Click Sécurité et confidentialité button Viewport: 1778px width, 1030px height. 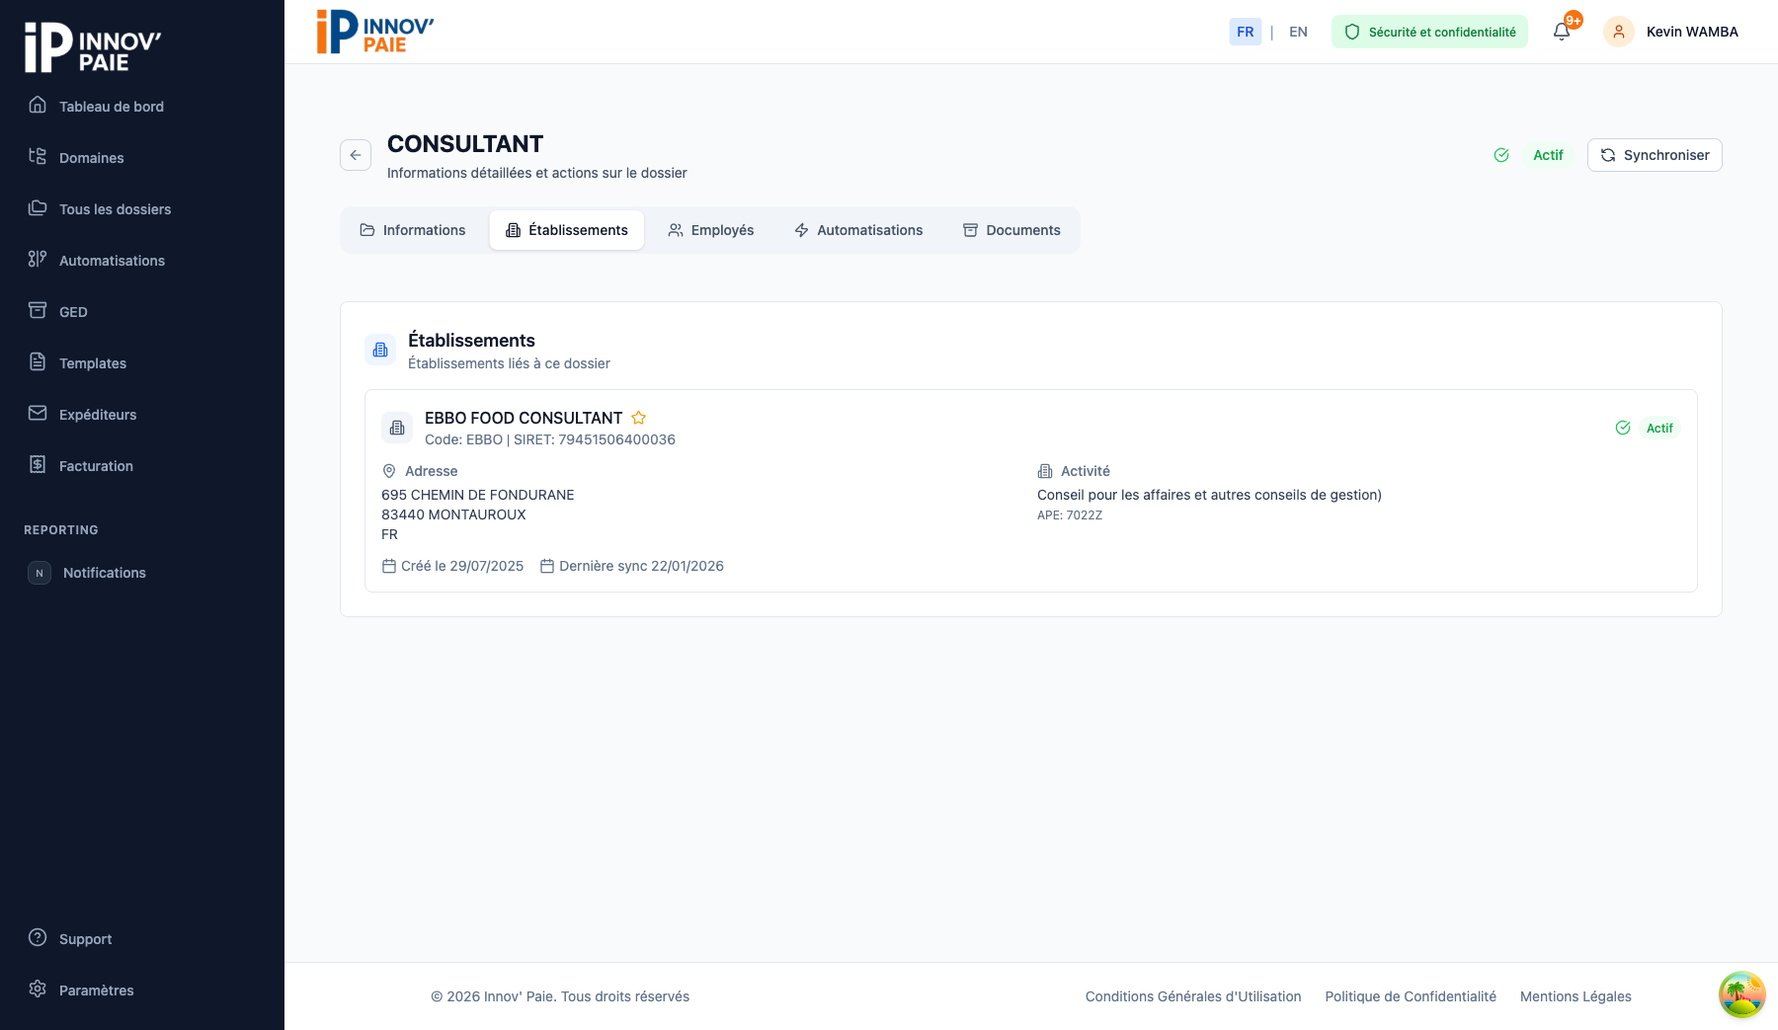click(x=1429, y=32)
